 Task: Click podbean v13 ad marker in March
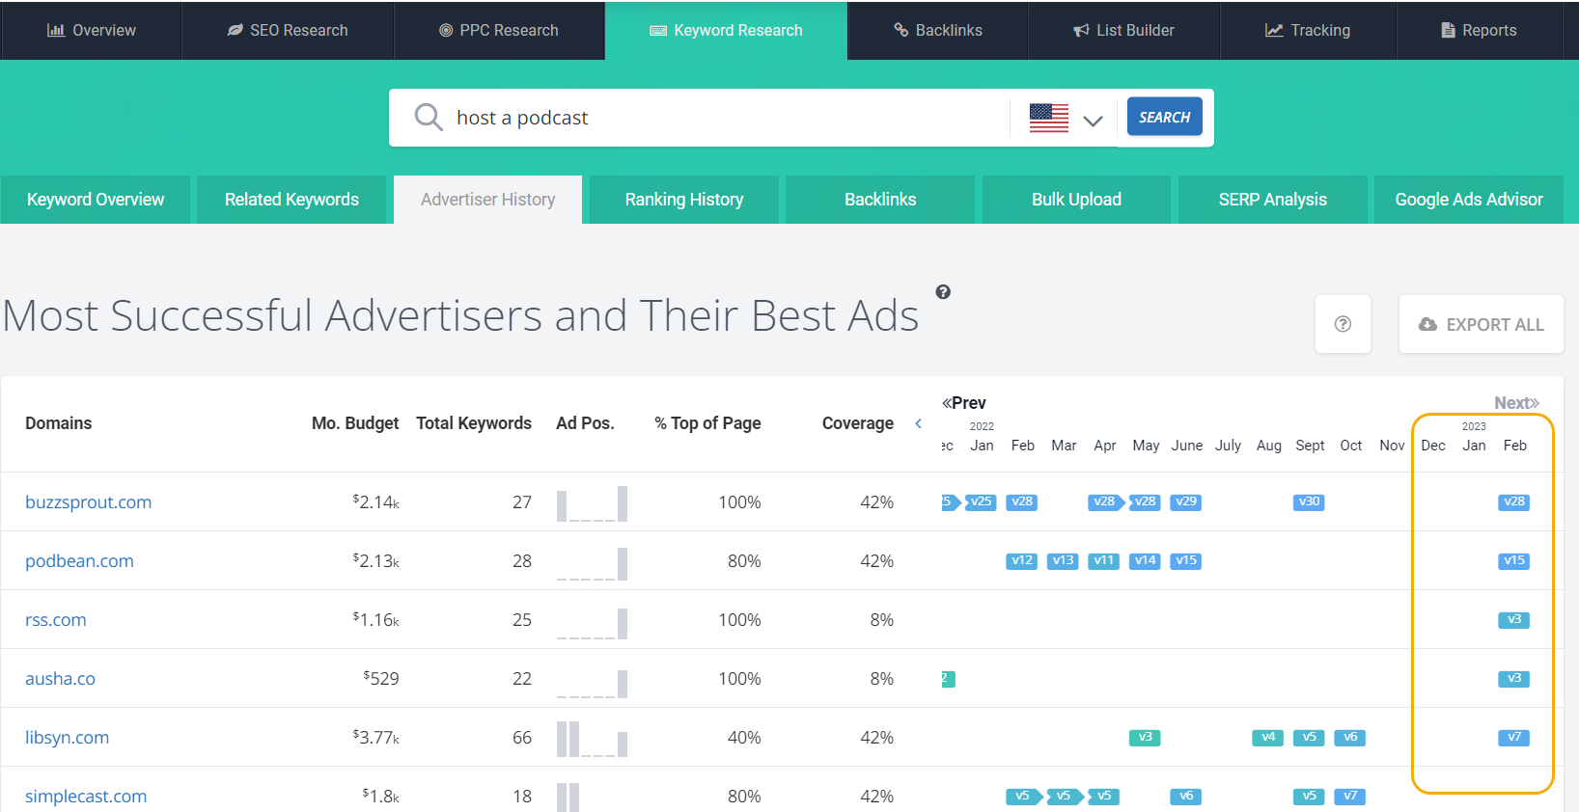pyautogui.click(x=1063, y=560)
